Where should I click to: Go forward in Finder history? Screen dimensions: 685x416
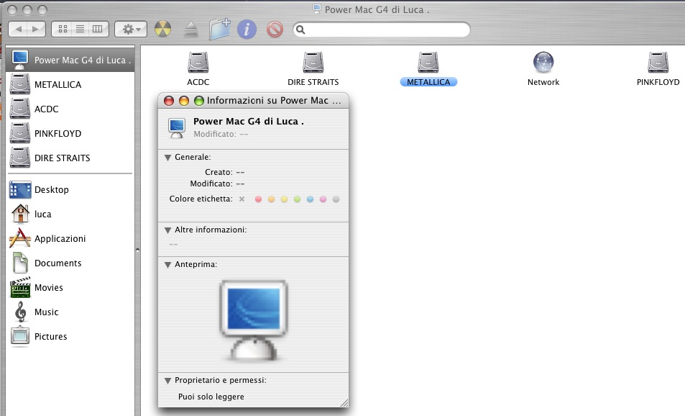37,30
